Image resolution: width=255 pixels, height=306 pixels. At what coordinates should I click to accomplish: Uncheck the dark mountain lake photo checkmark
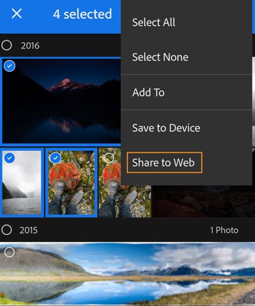pyautogui.click(x=10, y=66)
